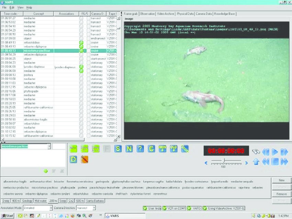The image size is (292, 219).
Task: Click the green plus add-association icon
Action: (46, 171)
